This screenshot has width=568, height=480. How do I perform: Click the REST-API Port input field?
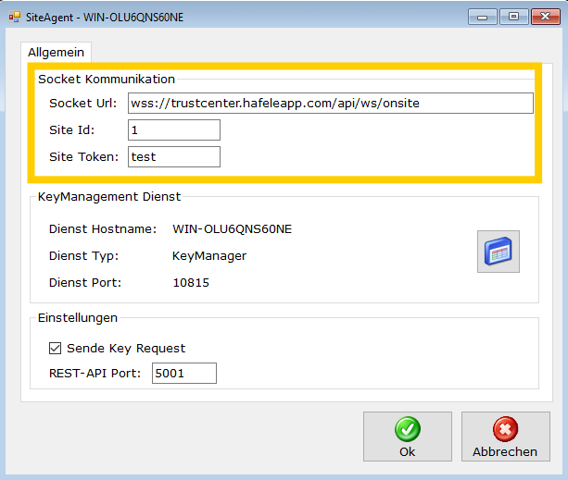(183, 373)
